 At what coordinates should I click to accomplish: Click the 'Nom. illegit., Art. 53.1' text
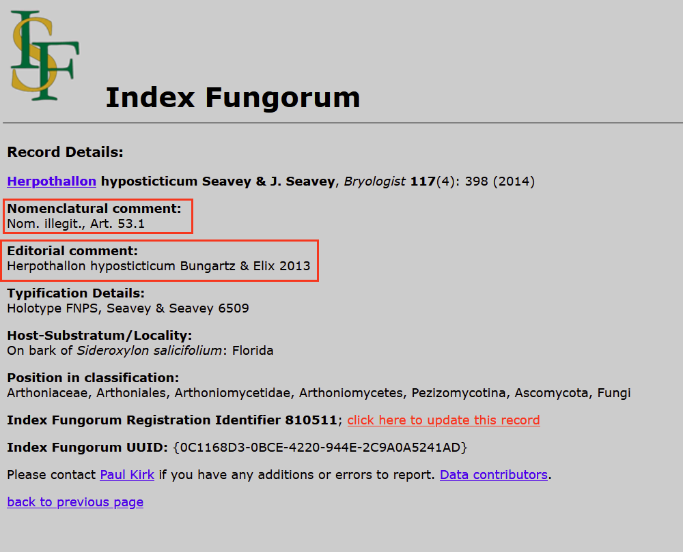[76, 223]
